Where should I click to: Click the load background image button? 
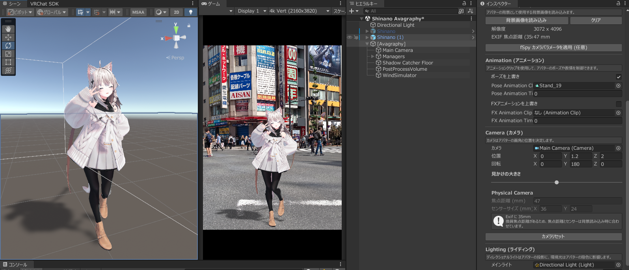click(527, 20)
